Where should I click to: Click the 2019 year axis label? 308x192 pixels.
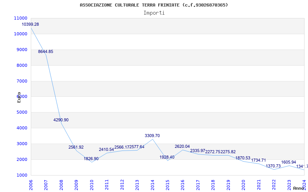[228, 185]
